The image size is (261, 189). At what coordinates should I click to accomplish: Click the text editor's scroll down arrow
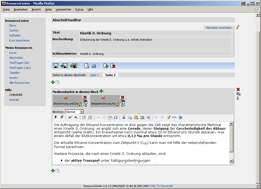tap(231, 161)
